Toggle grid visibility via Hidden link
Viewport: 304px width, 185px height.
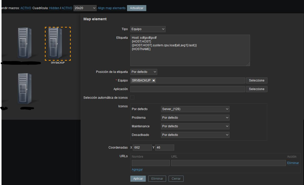[54, 8]
